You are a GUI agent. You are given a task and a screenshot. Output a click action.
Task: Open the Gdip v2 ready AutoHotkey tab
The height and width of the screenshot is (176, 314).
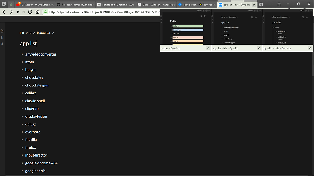157,5
